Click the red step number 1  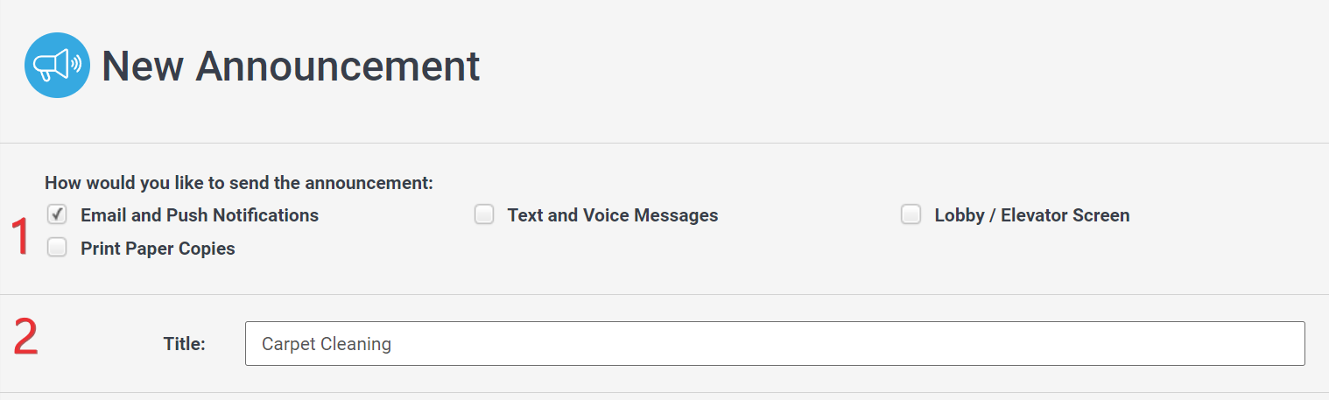[x=19, y=237]
